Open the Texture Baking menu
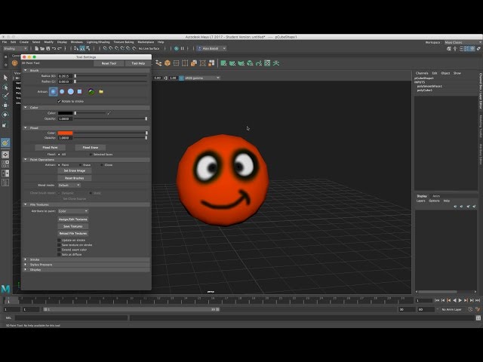Viewport: 483px width, 362px height. pyautogui.click(x=124, y=42)
